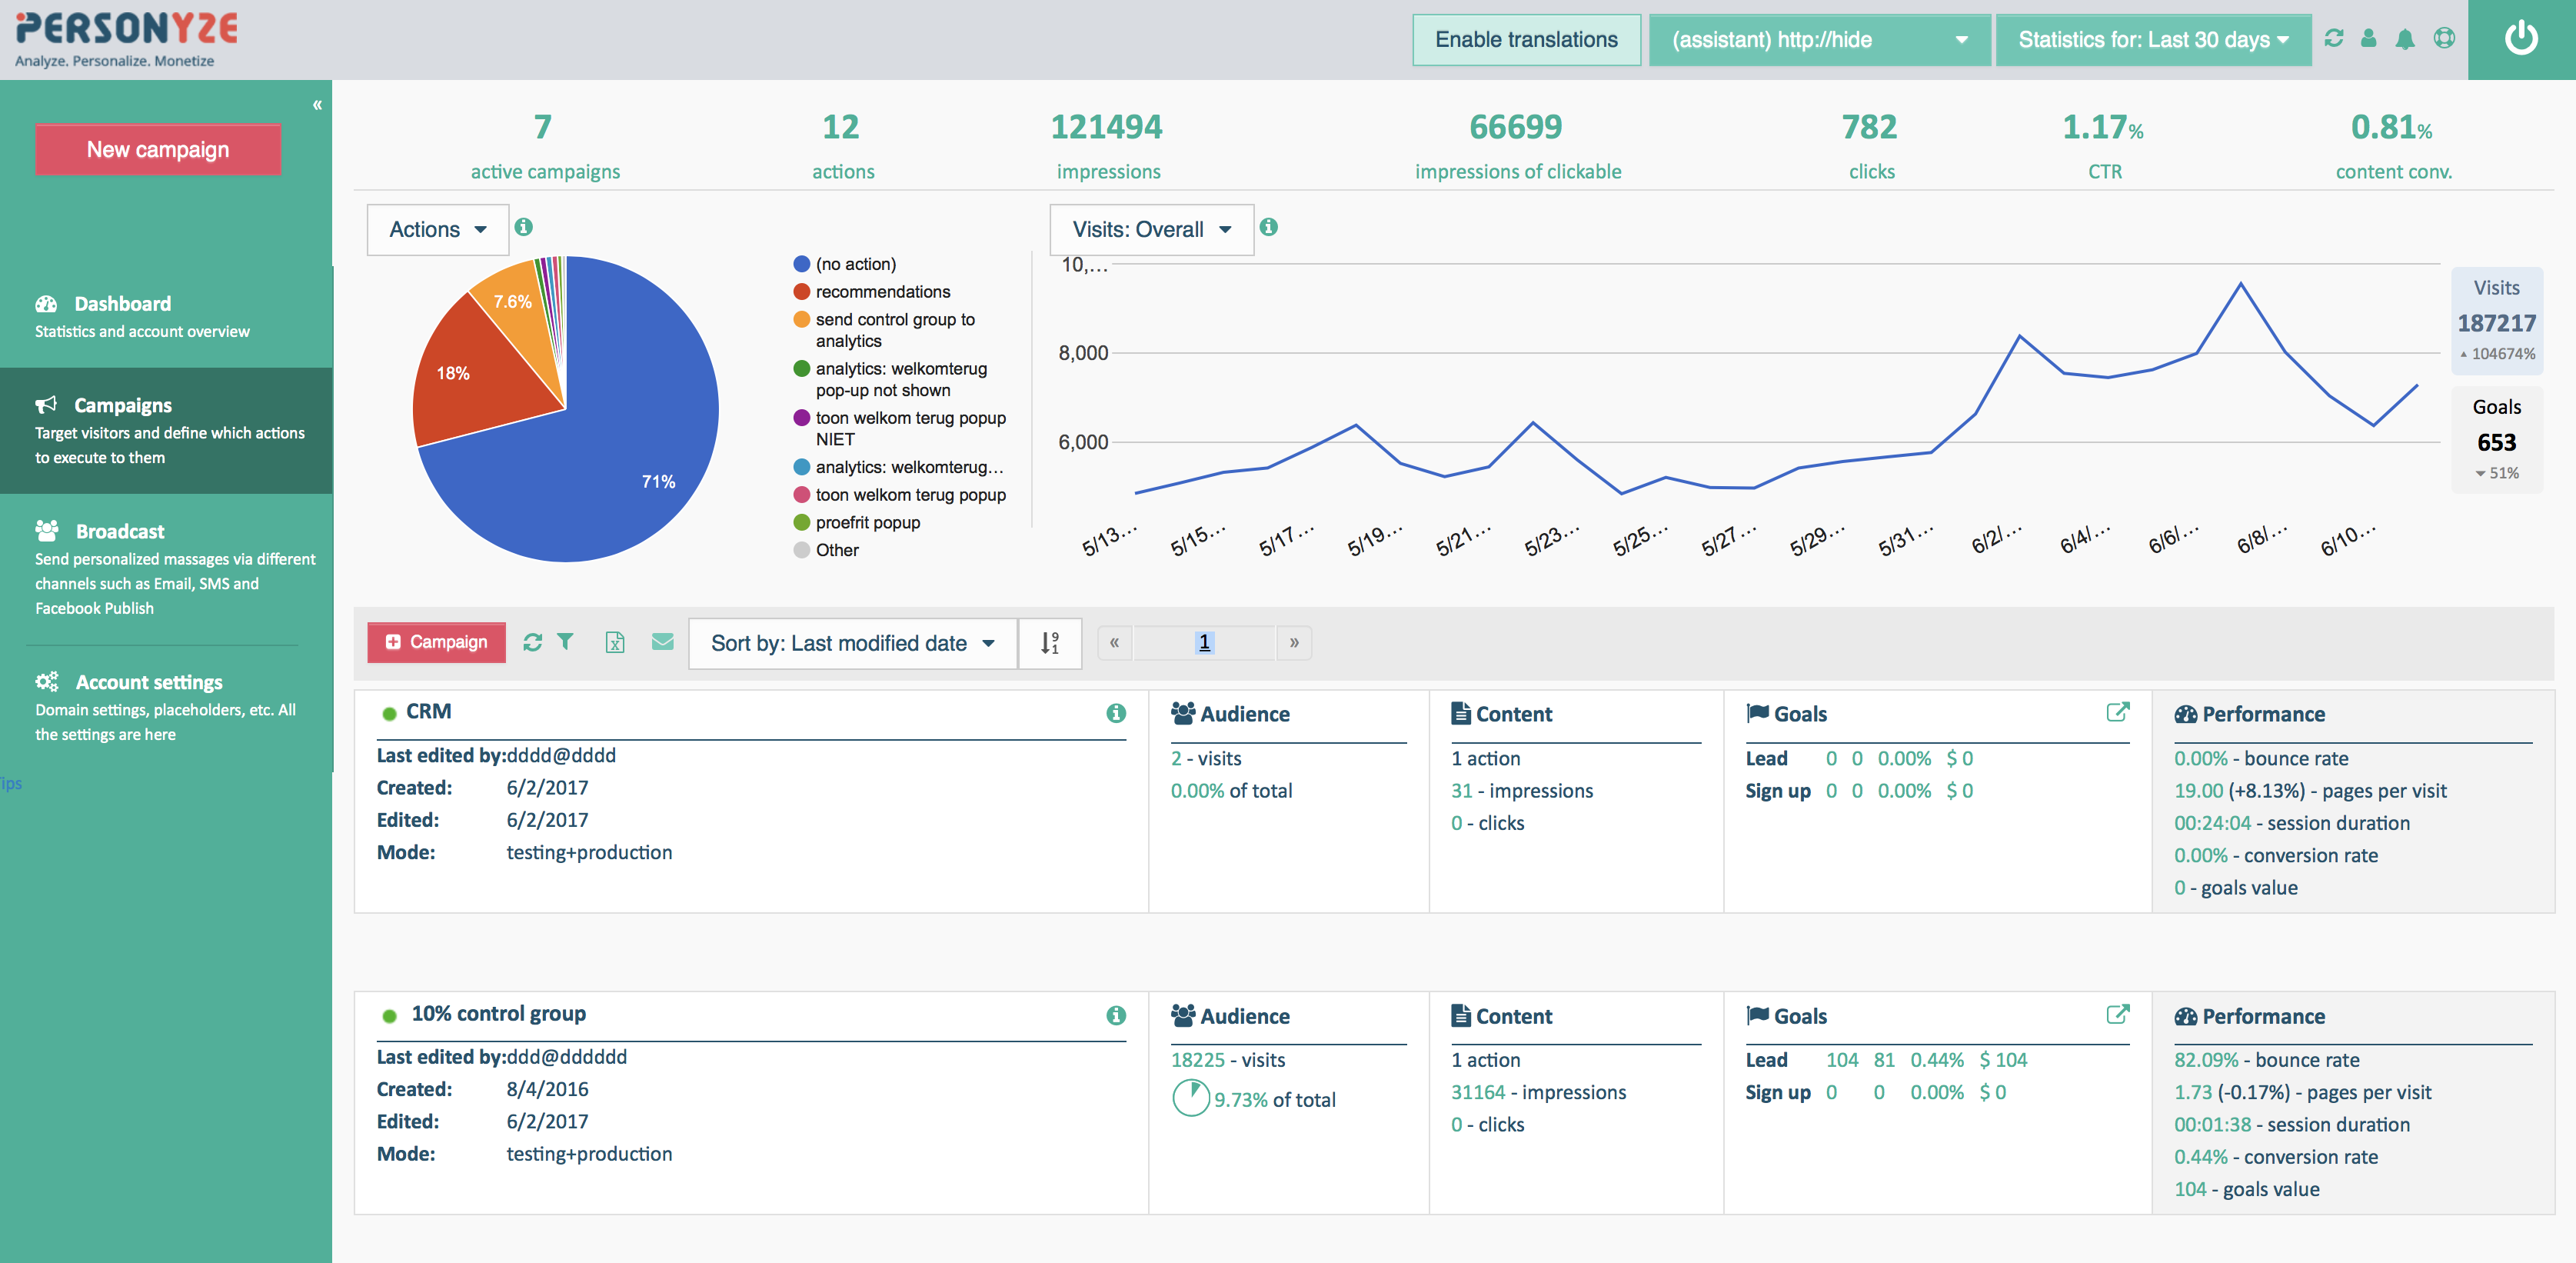Open the Visits: Overall dropdown

tap(1151, 230)
